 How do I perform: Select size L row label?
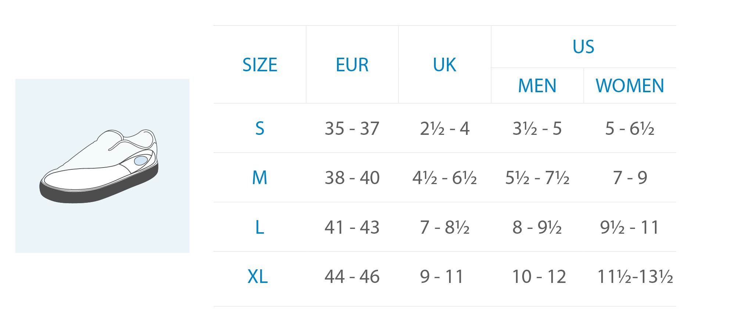(259, 227)
